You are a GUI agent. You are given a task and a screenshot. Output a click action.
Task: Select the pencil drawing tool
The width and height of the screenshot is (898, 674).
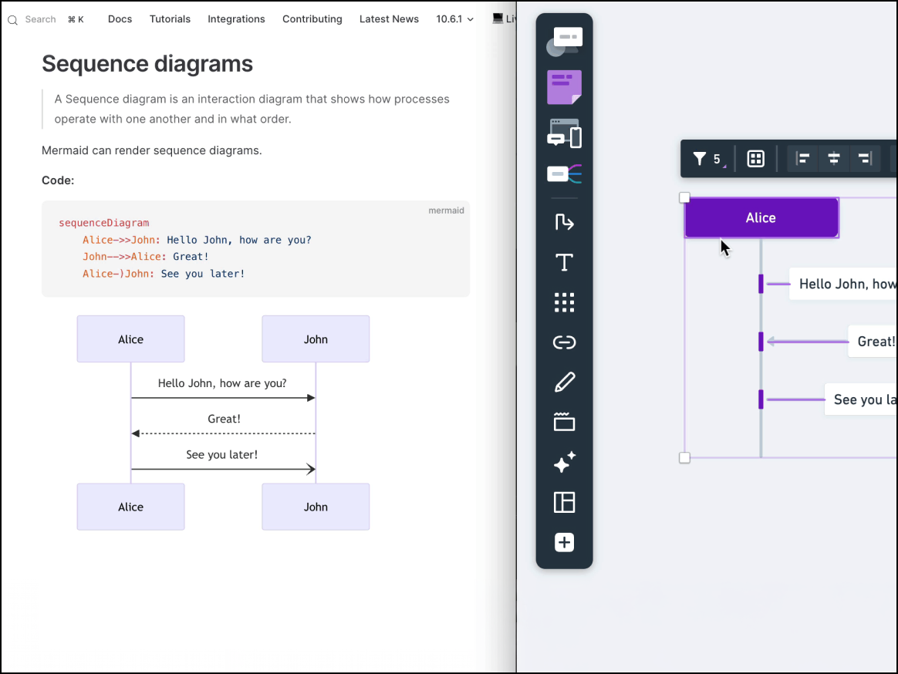564,382
